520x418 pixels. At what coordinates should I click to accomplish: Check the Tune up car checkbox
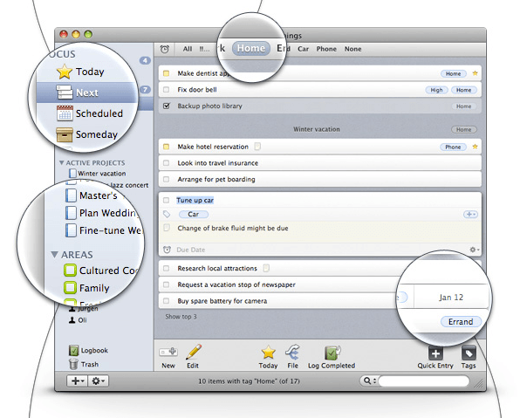[x=166, y=200]
